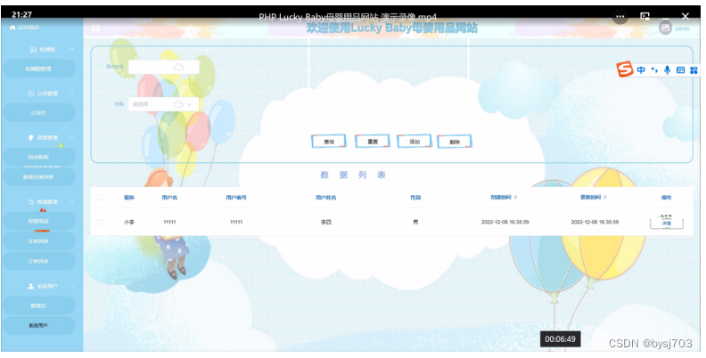Click the 资源管理 balloon icon in sidebar
The height and width of the screenshot is (358, 706).
[30, 138]
